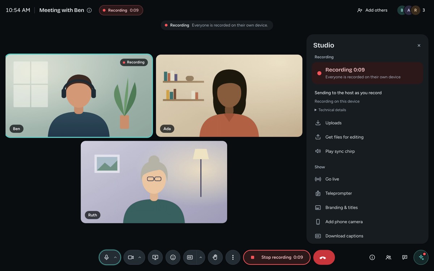Click the Studio panel heading
434x271 pixels.
pos(324,45)
